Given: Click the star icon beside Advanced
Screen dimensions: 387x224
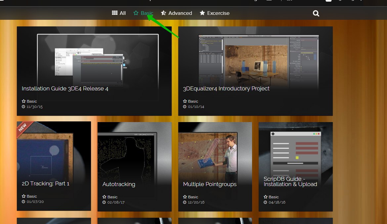Looking at the screenshot, I should point(163,13).
